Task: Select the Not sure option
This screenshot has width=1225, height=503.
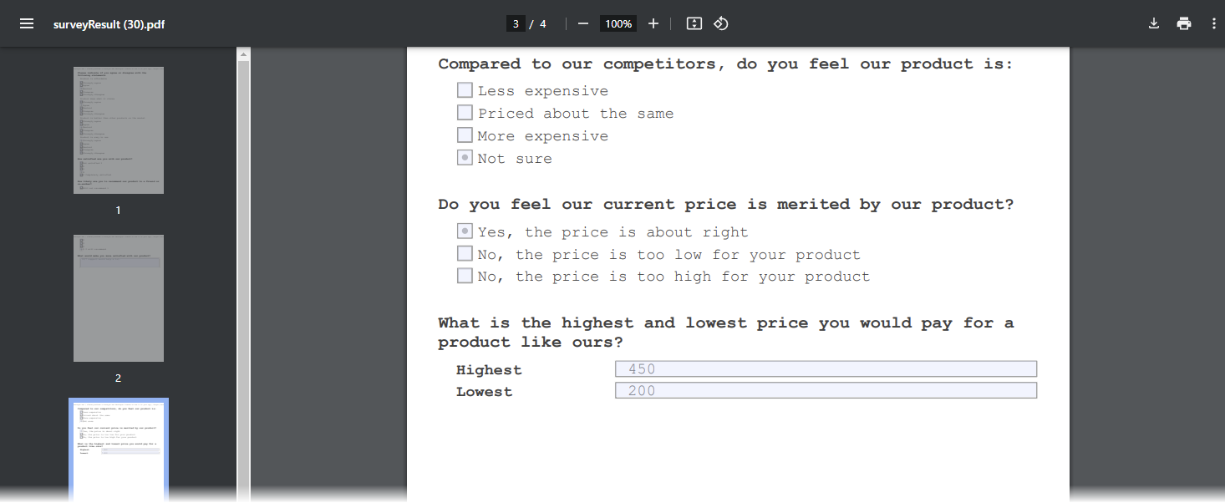Action: 465,157
